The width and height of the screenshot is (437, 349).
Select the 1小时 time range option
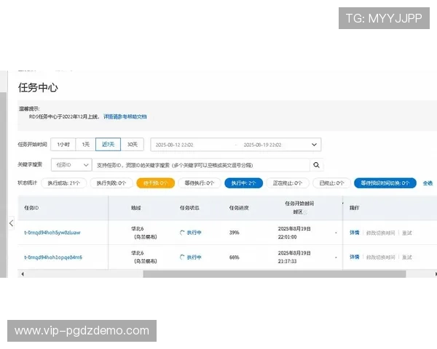coord(64,144)
